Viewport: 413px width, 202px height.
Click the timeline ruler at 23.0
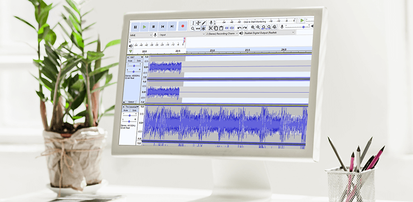[x=212, y=50]
